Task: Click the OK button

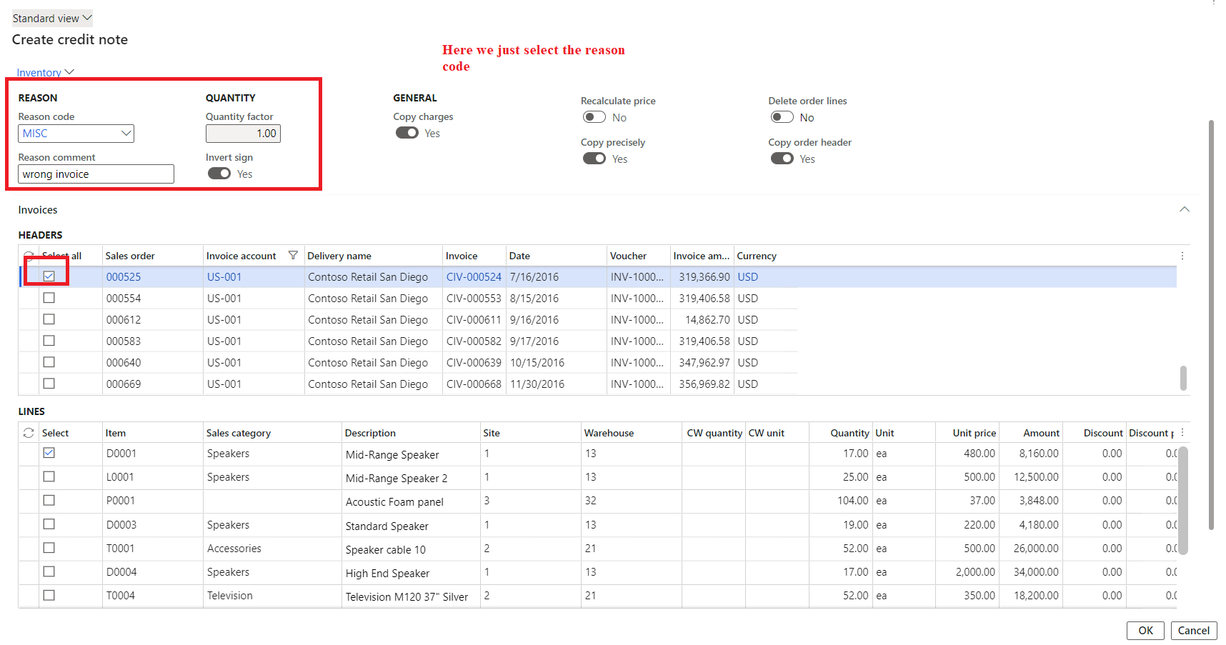Action: [x=1145, y=630]
